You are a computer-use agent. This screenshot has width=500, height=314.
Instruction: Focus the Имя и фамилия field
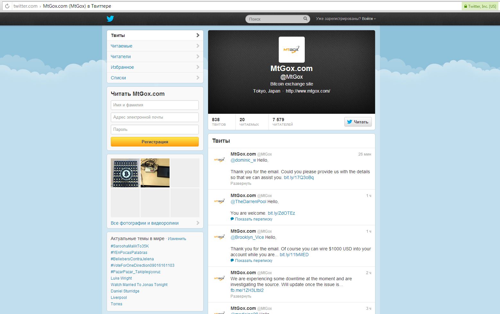pos(155,105)
